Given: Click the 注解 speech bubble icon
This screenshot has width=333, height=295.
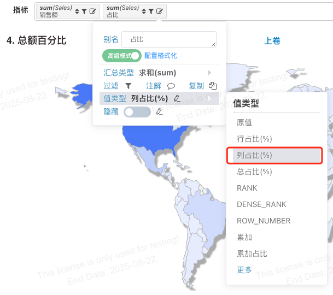Looking at the screenshot, I should (171, 86).
